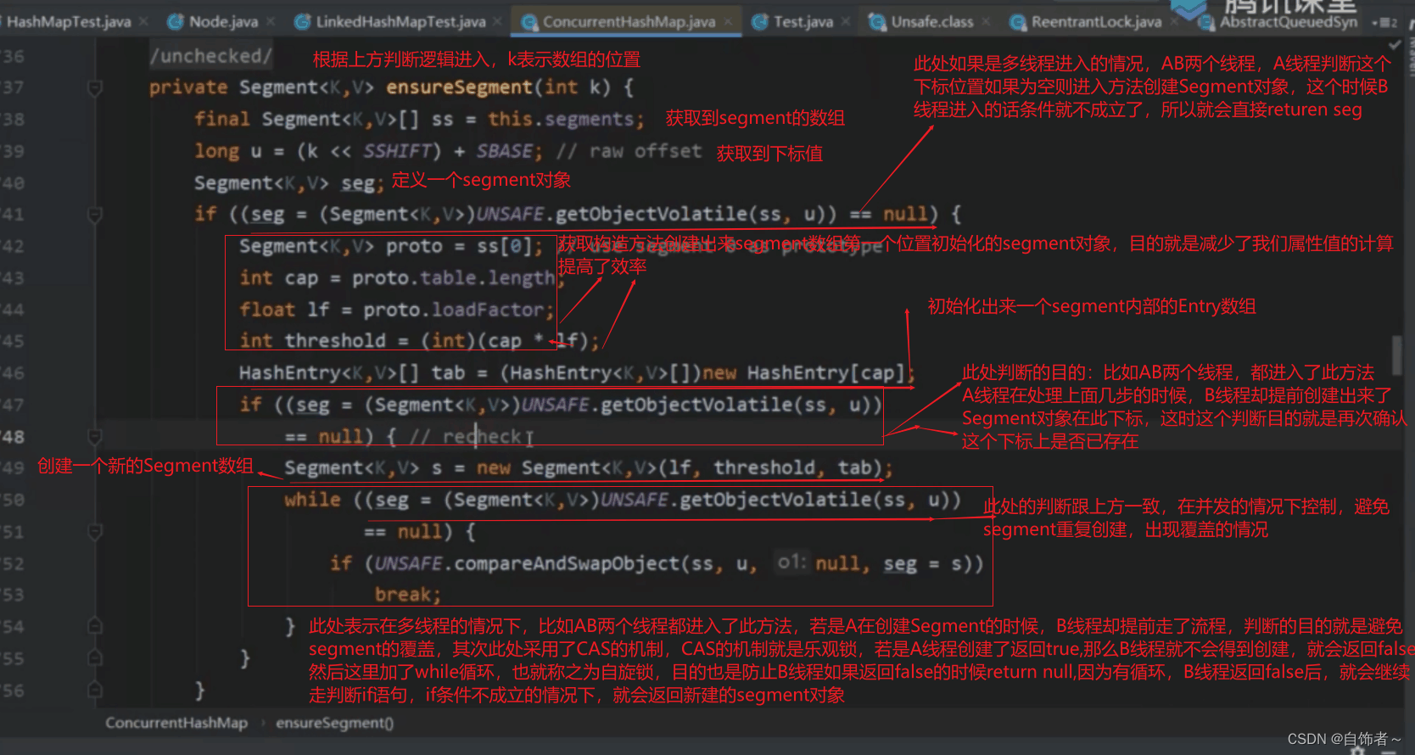Image resolution: width=1415 pixels, height=755 pixels.
Task: Switch to the HashMapTest.java tab
Action: (69, 22)
